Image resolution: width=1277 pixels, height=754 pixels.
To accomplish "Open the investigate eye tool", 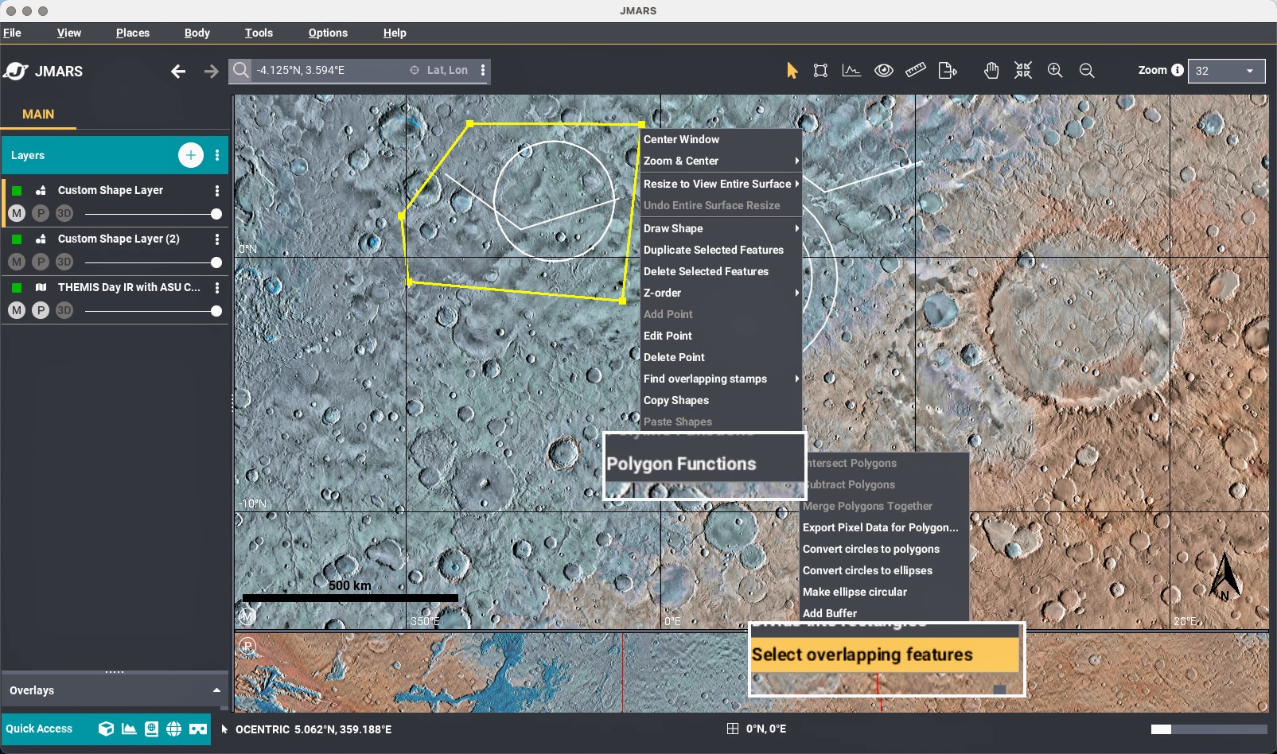I will point(883,70).
